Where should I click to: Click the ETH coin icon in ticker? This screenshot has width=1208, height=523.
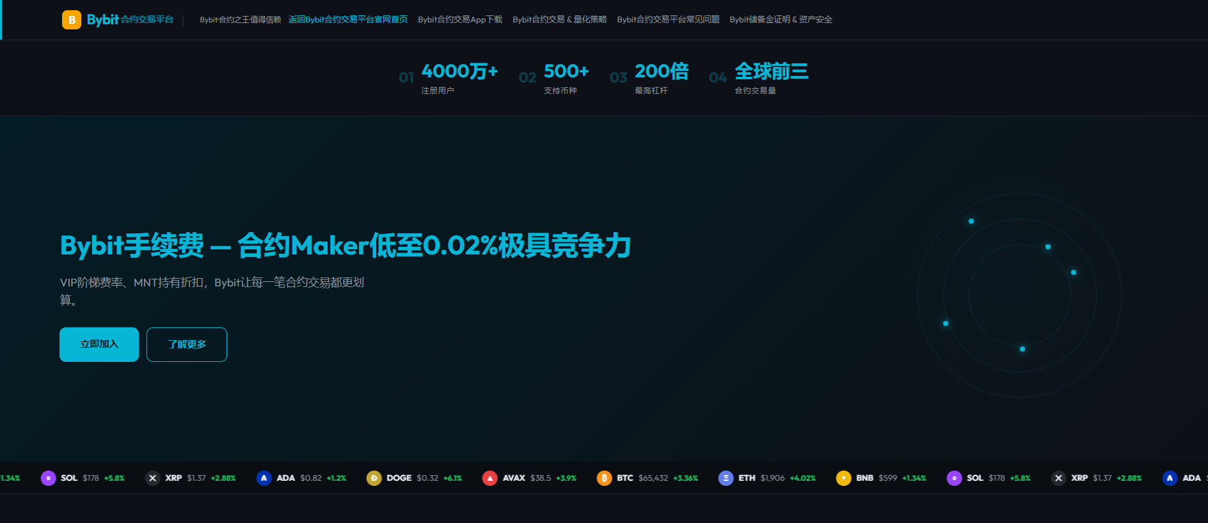coord(726,478)
